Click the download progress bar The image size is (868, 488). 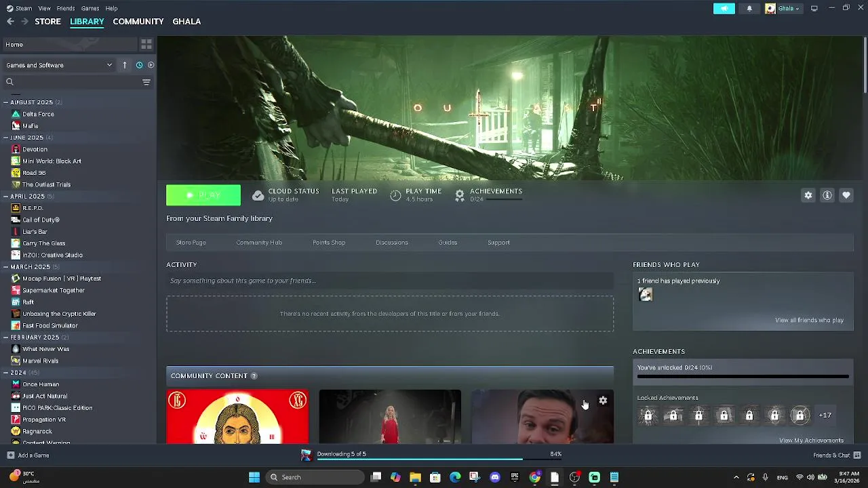[x=439, y=460]
